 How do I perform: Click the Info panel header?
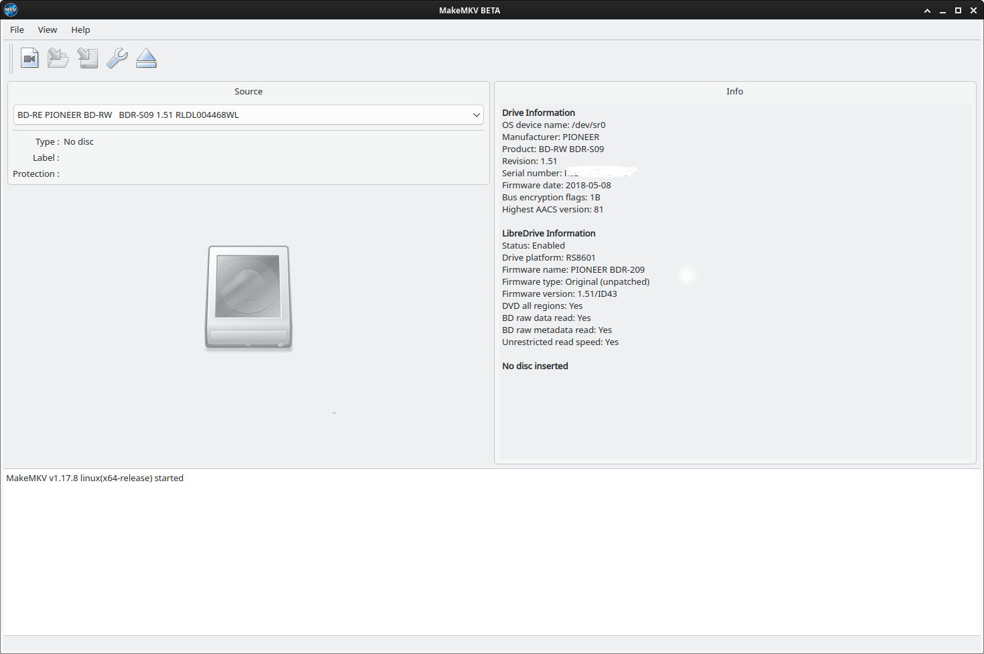coord(735,91)
